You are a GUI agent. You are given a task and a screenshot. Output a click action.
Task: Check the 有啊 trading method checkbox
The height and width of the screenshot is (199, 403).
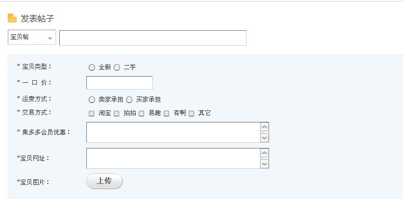[166, 114]
